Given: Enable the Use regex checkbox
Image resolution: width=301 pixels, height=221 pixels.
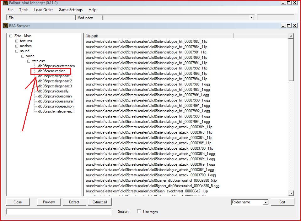Looking at the screenshot, I should [139, 211].
